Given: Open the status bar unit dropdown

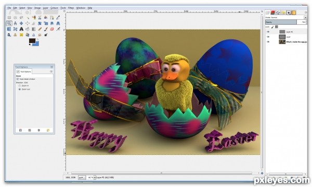Looking at the screenshot, I should tap(82, 178).
